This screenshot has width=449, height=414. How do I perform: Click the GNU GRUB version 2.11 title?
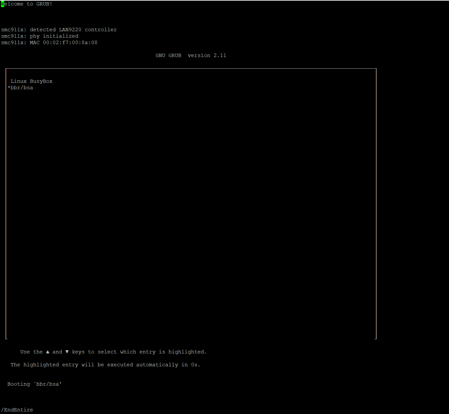click(190, 55)
